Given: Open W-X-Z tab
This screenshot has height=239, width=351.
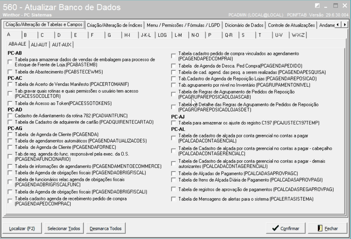Looking at the screenshot, I should point(298,35).
